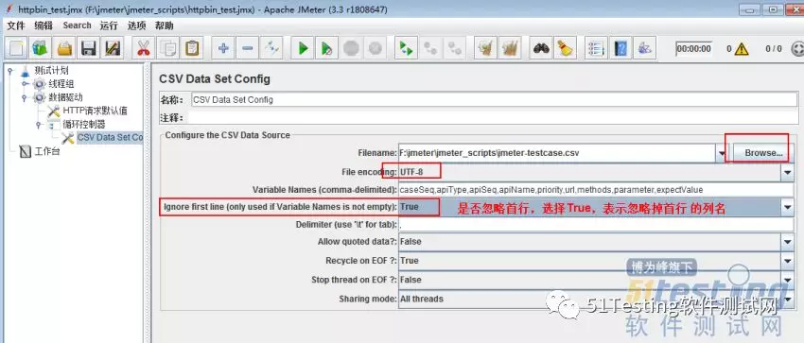804x343 pixels.
Task: Open the Search menu
Action: coord(77,26)
